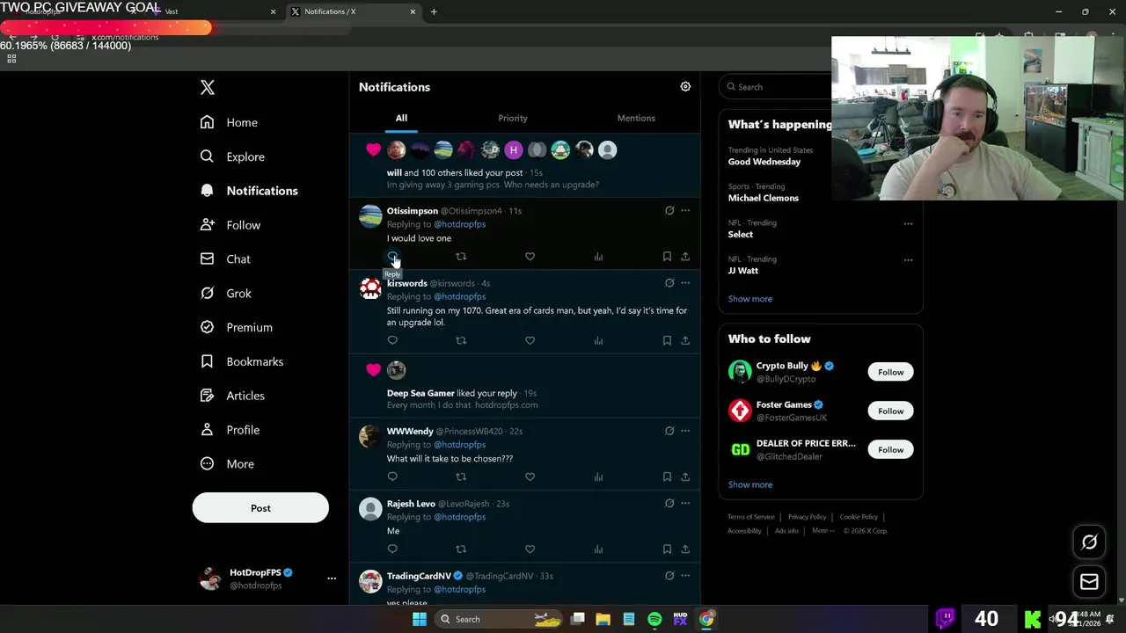Open options for Select trending topic
Image resolution: width=1126 pixels, height=633 pixels.
click(x=908, y=223)
